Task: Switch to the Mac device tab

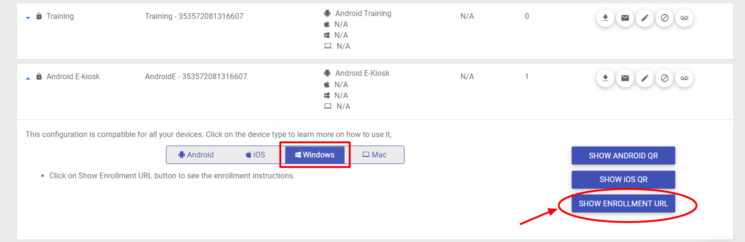Action: (x=374, y=155)
